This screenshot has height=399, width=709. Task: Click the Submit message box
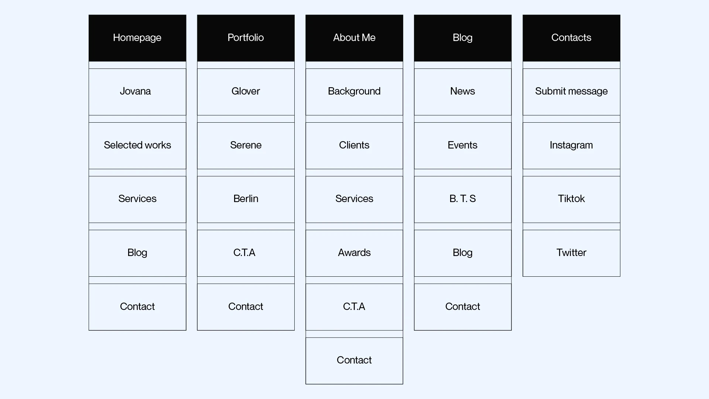point(571,92)
